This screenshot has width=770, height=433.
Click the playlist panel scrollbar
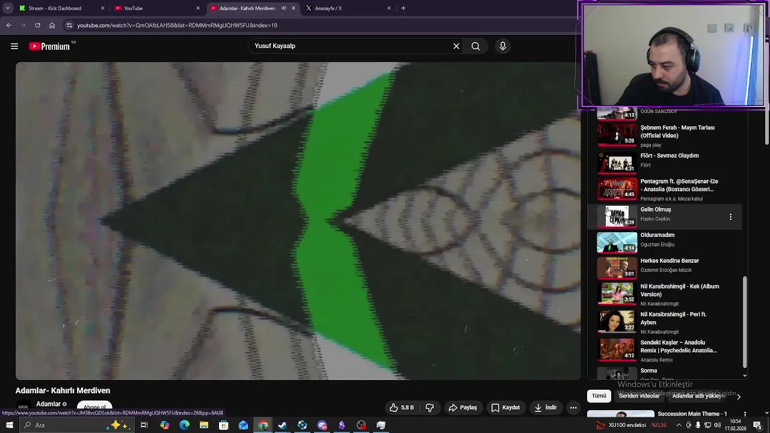coord(745,322)
